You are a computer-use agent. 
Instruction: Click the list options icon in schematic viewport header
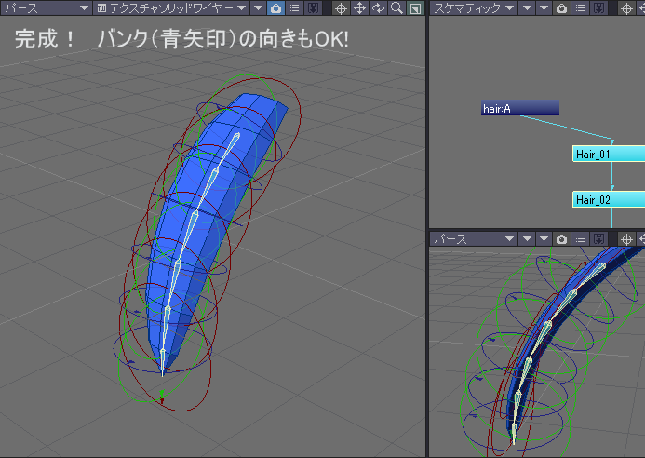tap(581, 7)
